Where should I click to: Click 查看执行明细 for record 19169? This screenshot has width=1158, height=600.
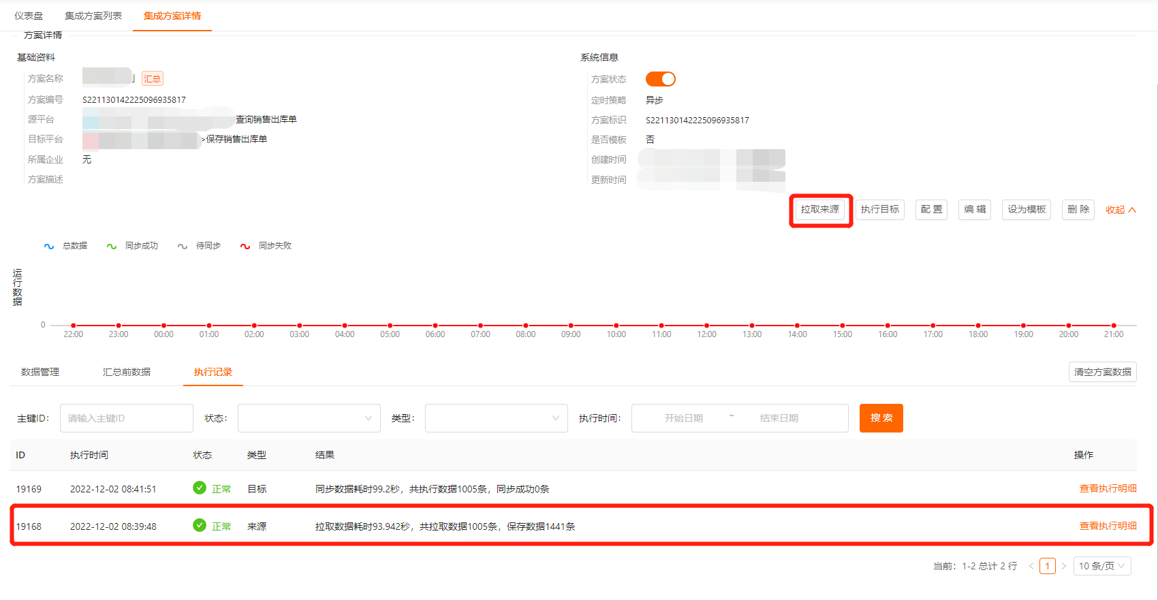tap(1108, 488)
